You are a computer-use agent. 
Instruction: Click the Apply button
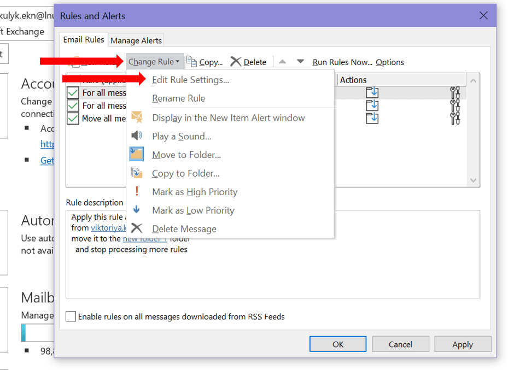tap(462, 344)
